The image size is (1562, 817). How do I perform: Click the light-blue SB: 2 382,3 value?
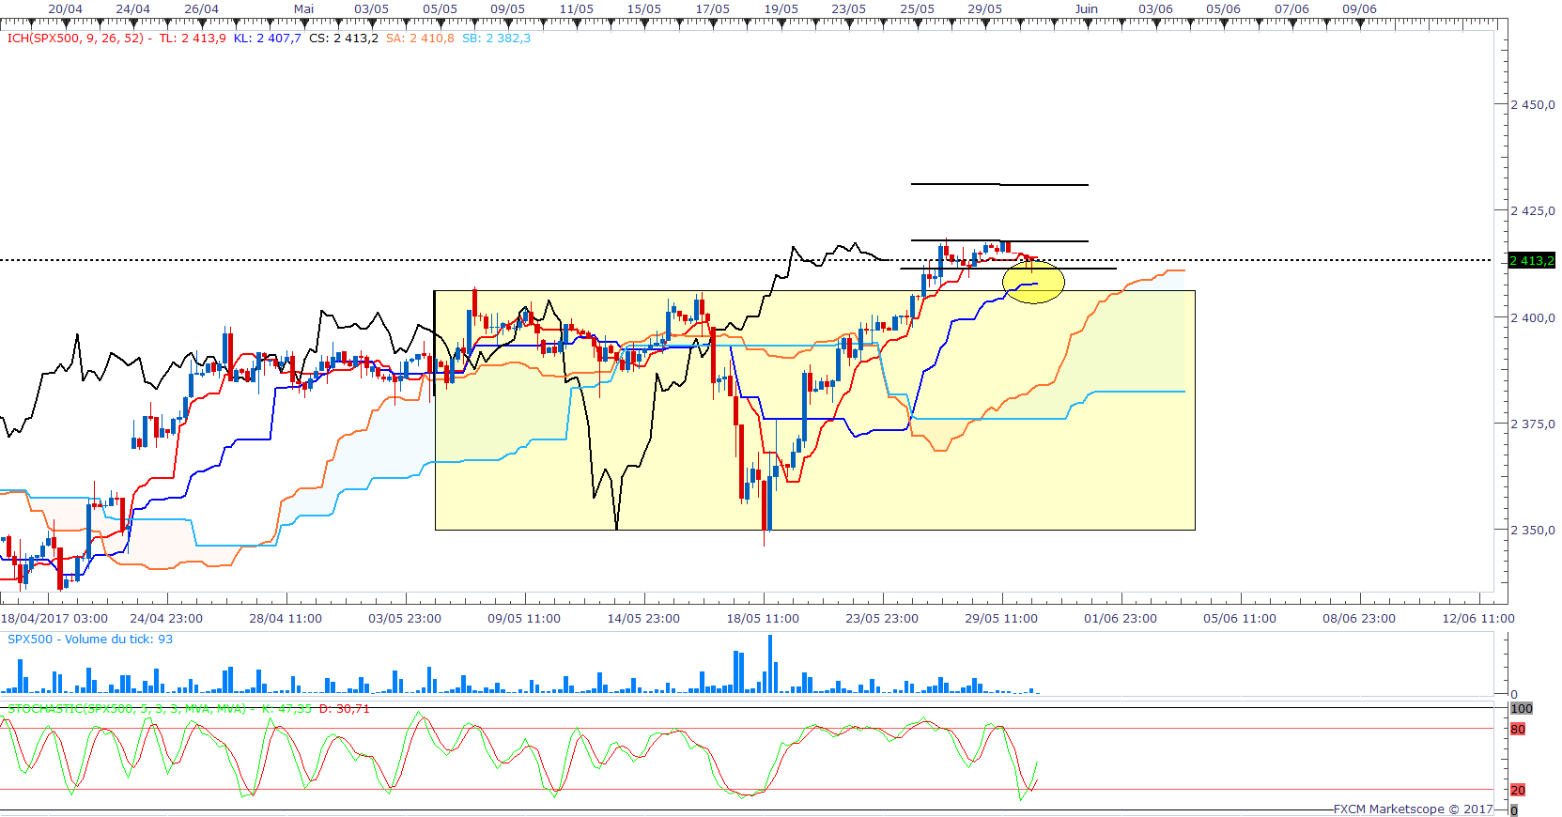click(x=496, y=39)
